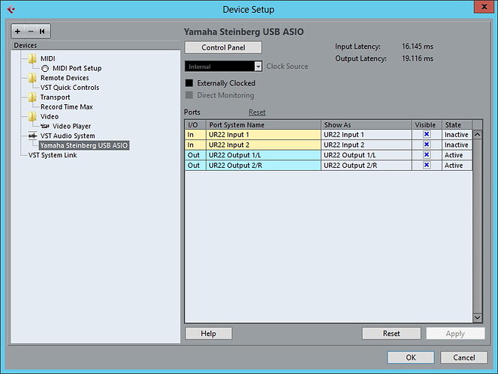Select Transport in the Devices tree
The image size is (498, 374).
[x=55, y=97]
